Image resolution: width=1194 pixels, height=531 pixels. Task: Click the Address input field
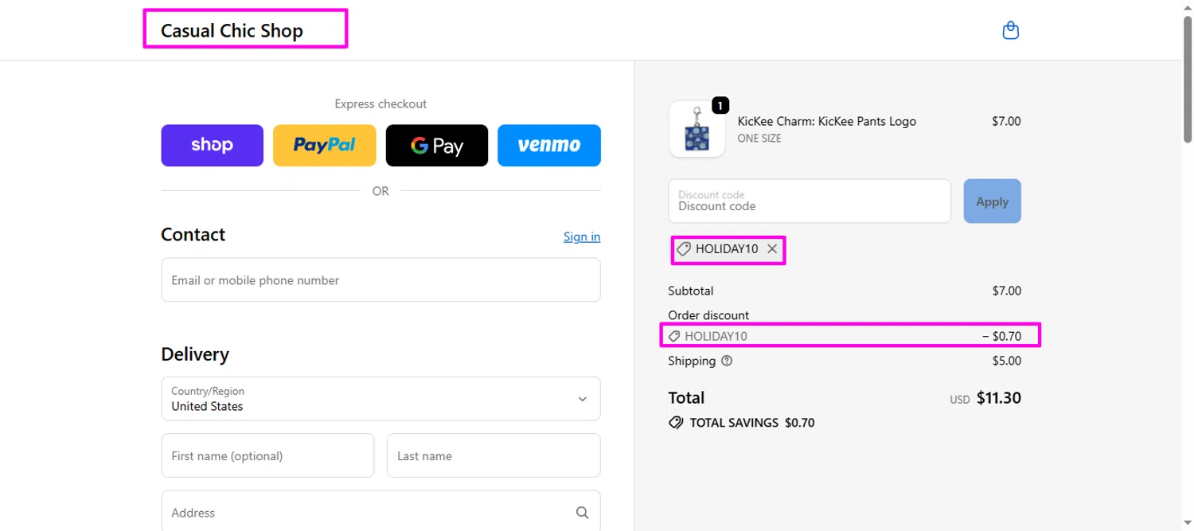(x=380, y=512)
